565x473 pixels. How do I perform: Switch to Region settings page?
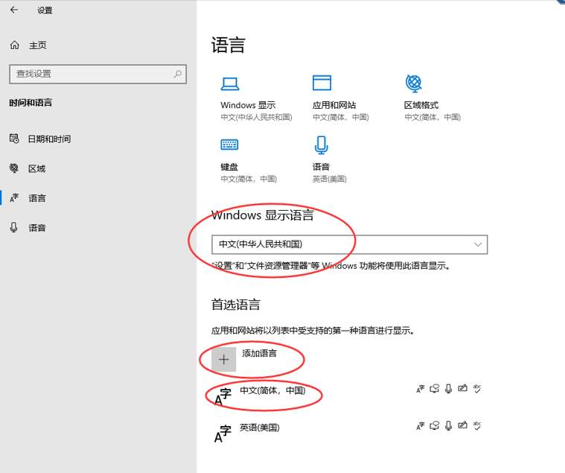click(36, 169)
